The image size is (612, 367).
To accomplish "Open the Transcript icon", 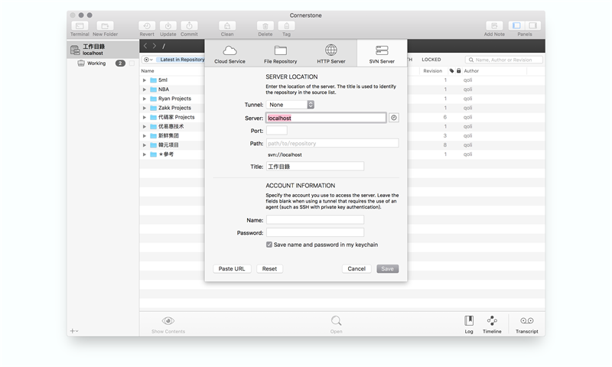I will [526, 321].
